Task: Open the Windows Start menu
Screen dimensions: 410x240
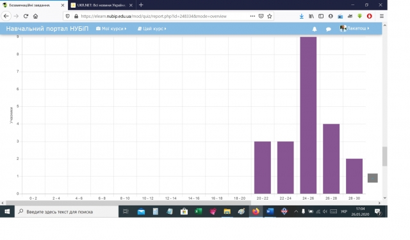Action: click(x=7, y=212)
